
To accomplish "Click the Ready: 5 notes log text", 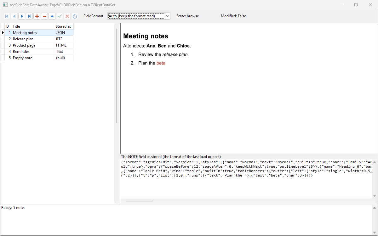I will [13, 208].
